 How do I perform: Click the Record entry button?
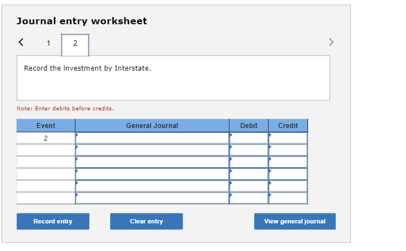53,221
